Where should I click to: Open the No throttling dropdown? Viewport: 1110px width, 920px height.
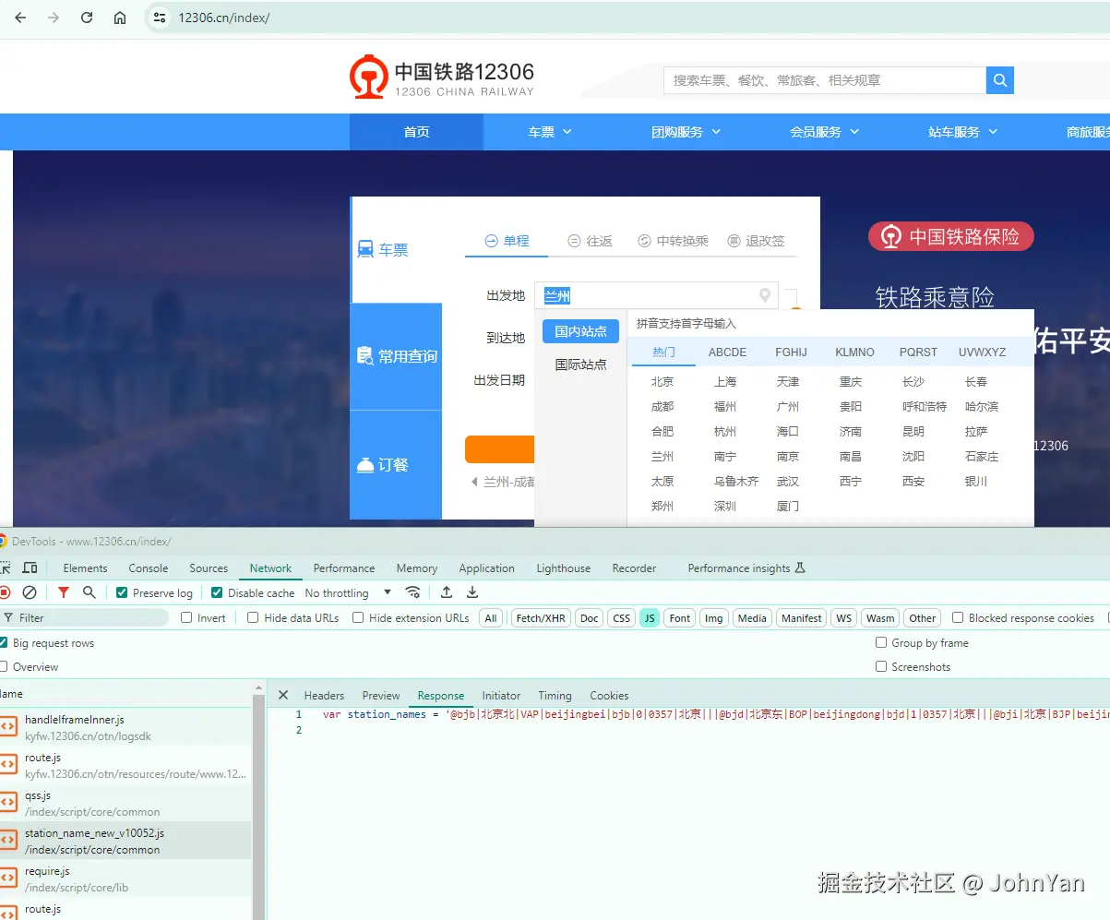(x=348, y=592)
